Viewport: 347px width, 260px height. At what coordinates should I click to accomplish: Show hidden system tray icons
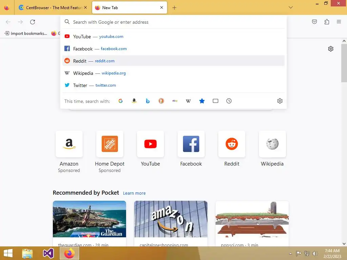click(291, 254)
